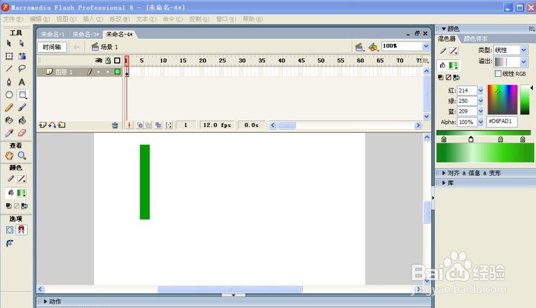Select the Line tool

9,69
